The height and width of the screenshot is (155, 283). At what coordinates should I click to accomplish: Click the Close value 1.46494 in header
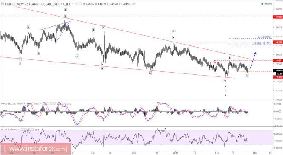pos(126,4)
